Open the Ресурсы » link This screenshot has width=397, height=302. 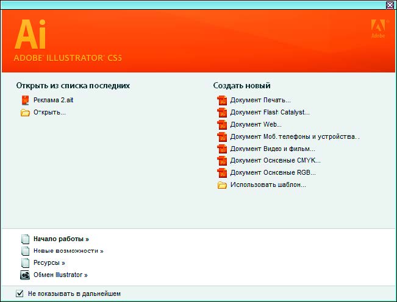click(x=49, y=263)
